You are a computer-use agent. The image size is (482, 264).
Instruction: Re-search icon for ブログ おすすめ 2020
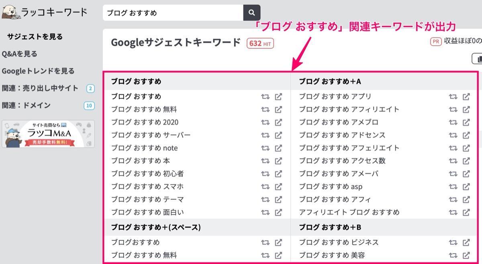(265, 122)
